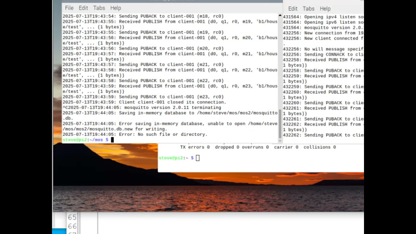The width and height of the screenshot is (416, 234).
Task: Click 'Sending PUBACK to client-001 (m18, rc0)' line
Action: click(x=143, y=16)
